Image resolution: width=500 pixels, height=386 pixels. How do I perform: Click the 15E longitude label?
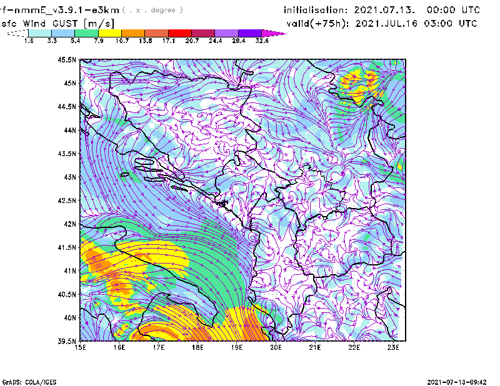click(x=80, y=347)
